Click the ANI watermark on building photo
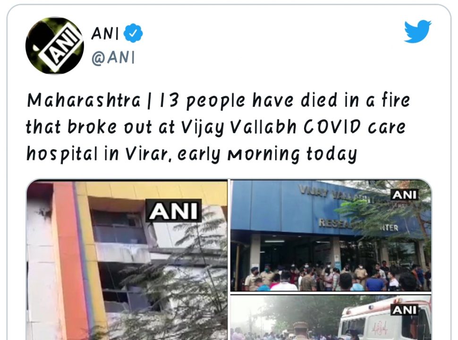This screenshot has width=458, height=340. tap(173, 211)
